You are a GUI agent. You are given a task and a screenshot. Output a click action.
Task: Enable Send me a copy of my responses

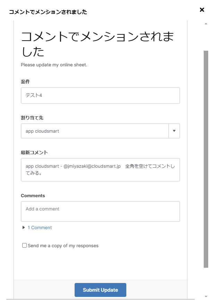[x=24, y=245]
